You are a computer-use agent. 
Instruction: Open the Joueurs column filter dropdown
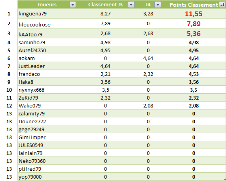click(72, 5)
